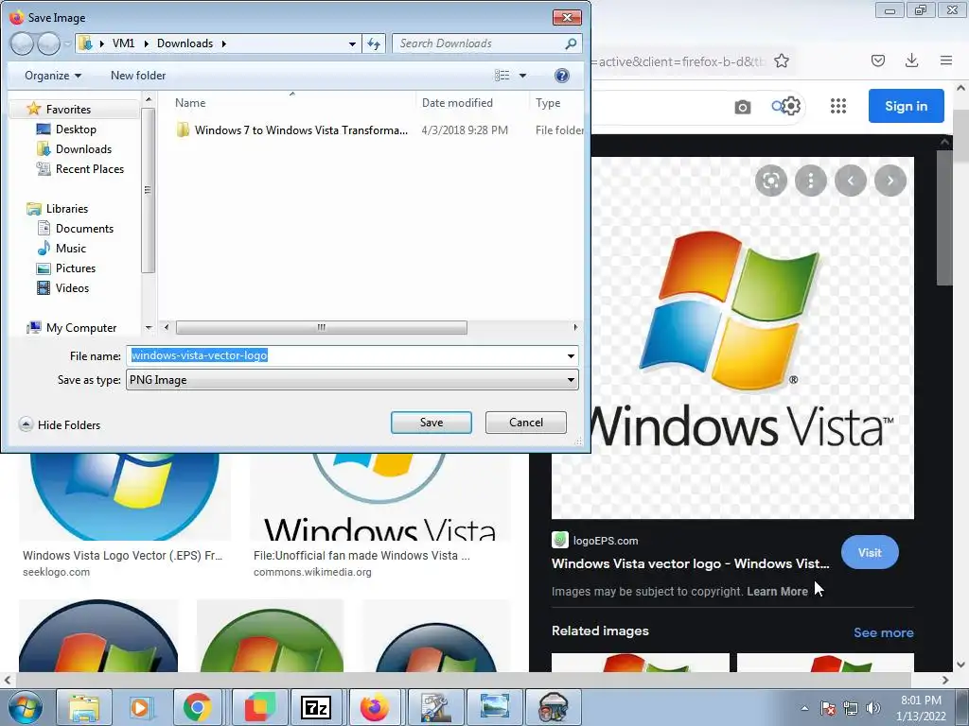This screenshot has height=726, width=969.
Task: Click the Forward navigation arrow in Save Image dialog
Action: (x=47, y=43)
